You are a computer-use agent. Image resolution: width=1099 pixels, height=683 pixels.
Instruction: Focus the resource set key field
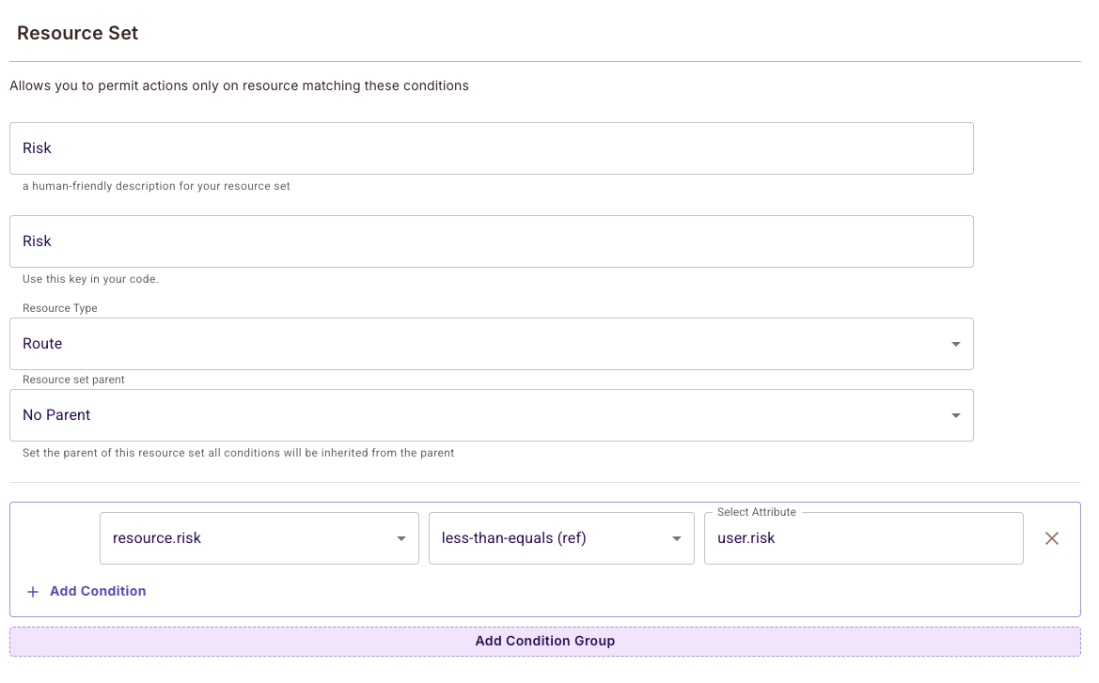[492, 241]
